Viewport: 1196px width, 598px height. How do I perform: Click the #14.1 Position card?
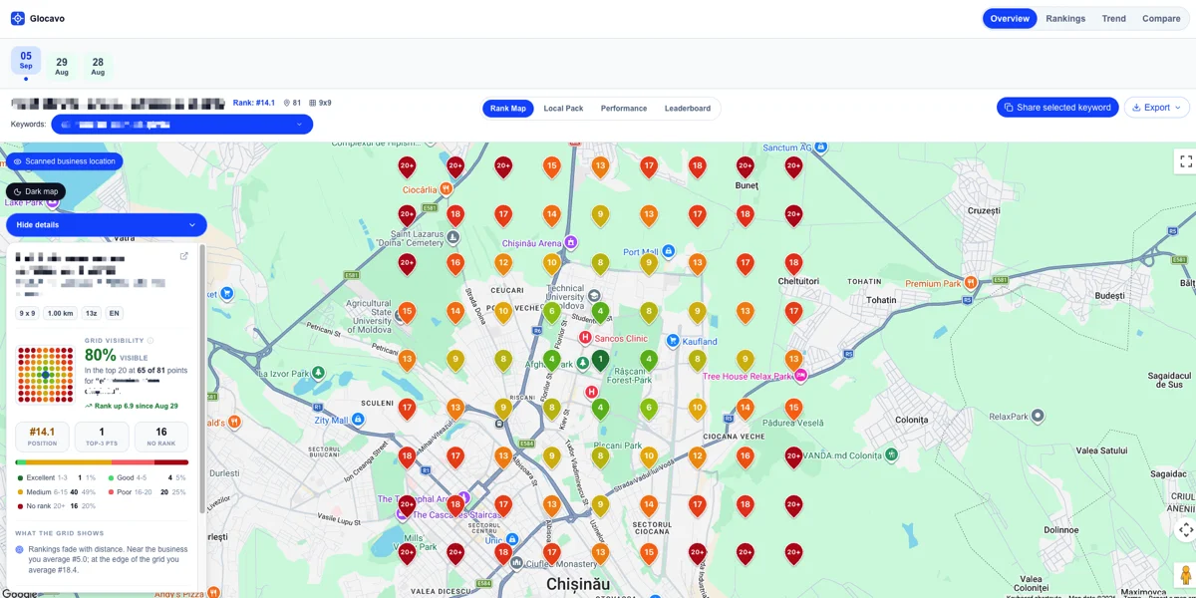pyautogui.click(x=43, y=437)
